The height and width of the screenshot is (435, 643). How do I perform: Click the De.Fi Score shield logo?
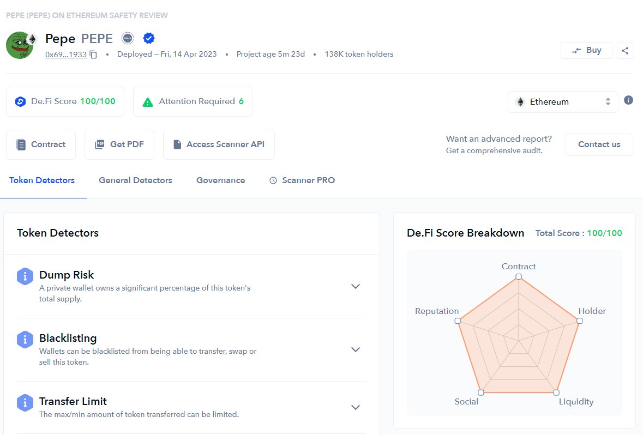21,102
